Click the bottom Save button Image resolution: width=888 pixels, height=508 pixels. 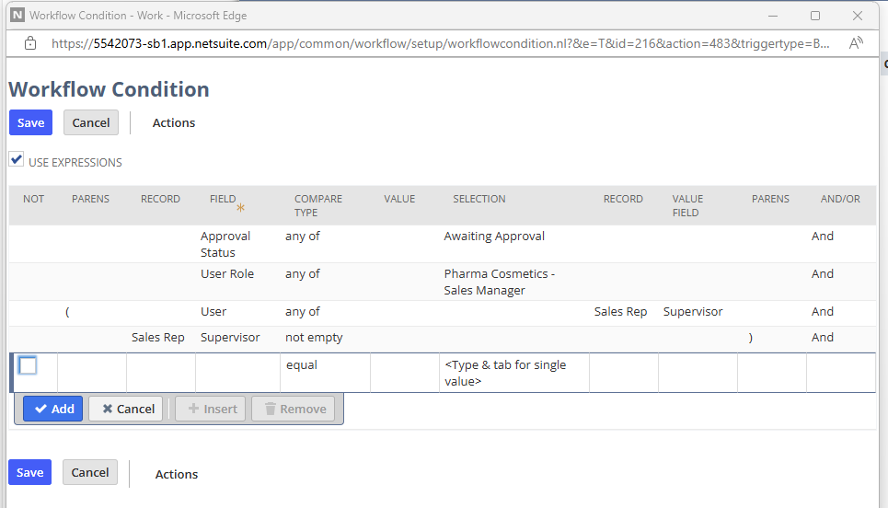coord(30,472)
